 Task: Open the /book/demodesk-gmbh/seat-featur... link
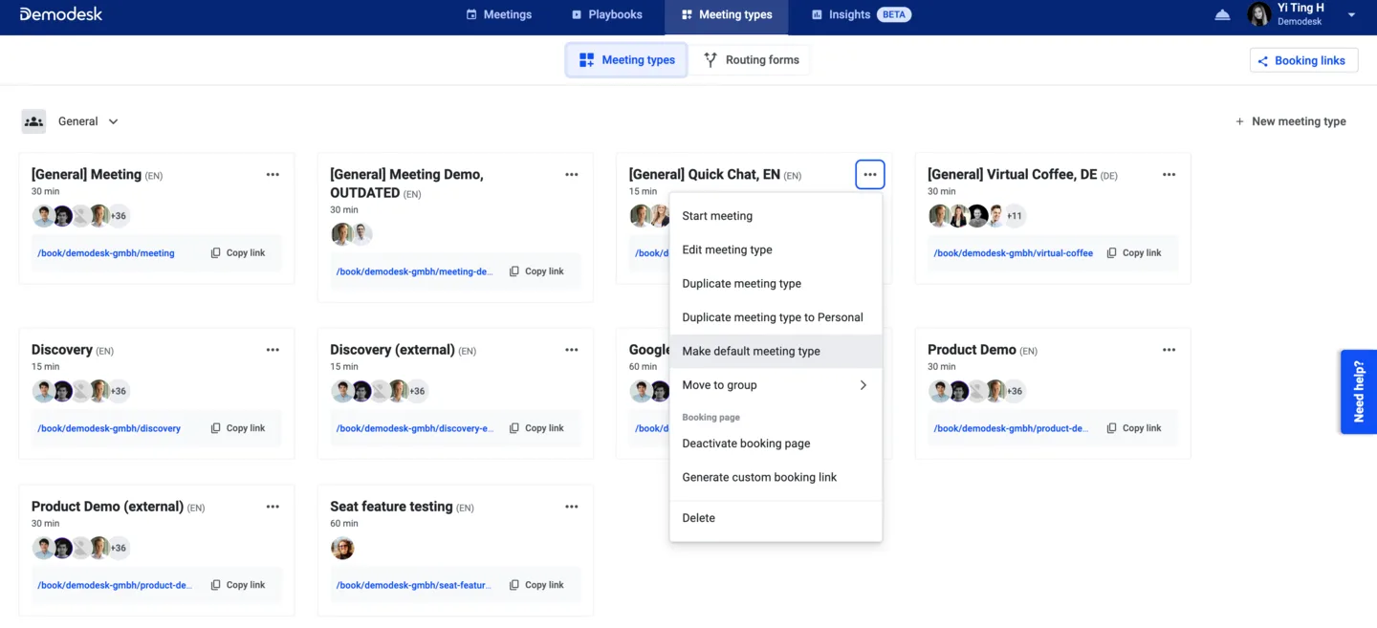click(x=414, y=585)
